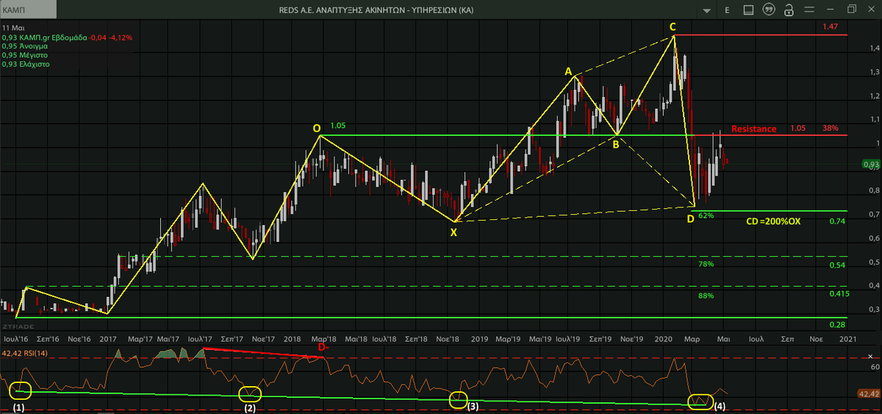Select the O point label at 1.05

pyautogui.click(x=317, y=129)
